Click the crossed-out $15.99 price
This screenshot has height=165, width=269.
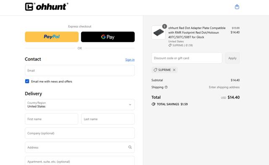(x=236, y=28)
